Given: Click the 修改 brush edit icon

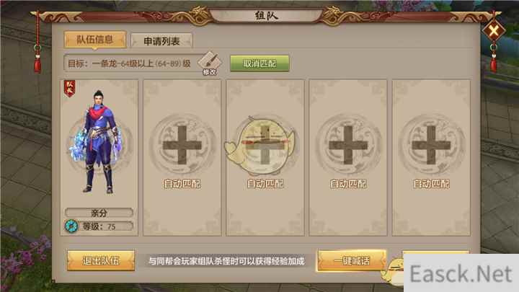Looking at the screenshot, I should point(210,63).
